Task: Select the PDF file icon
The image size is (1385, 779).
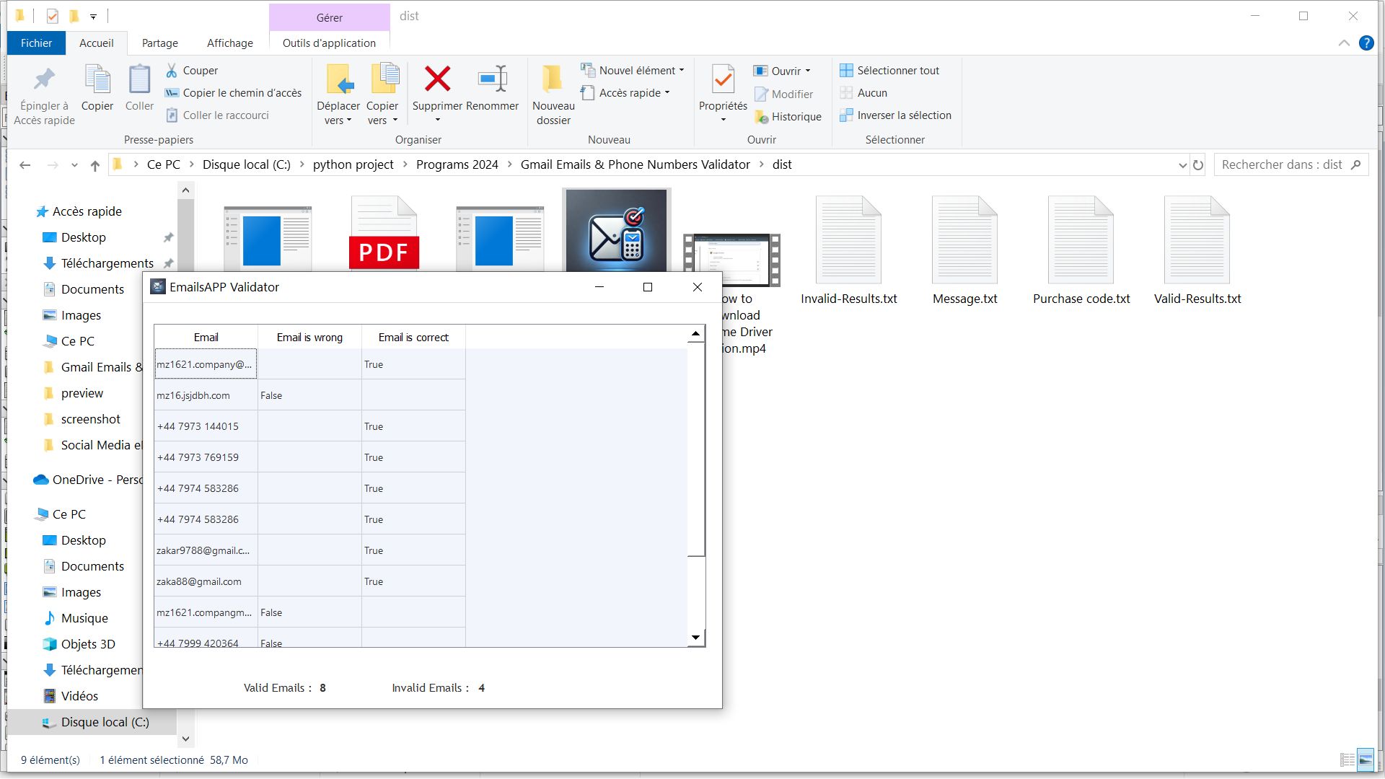Action: click(x=384, y=234)
